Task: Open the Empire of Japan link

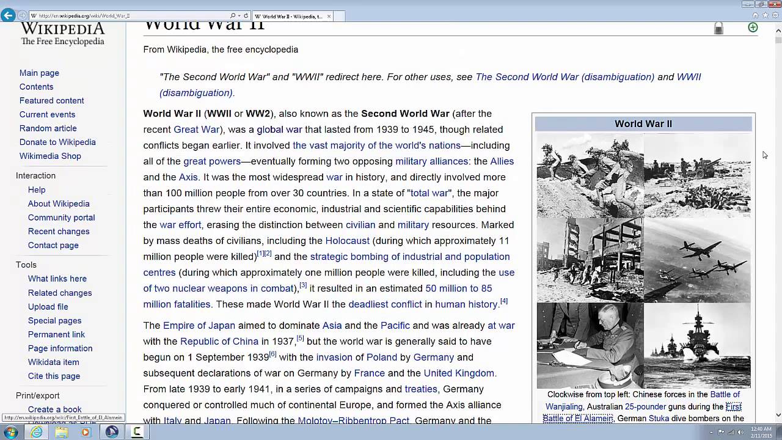Action: click(199, 326)
